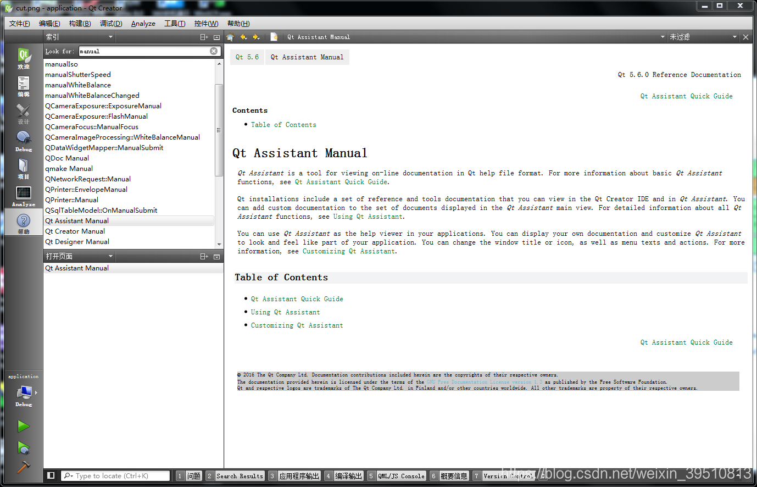757x487 pixels.
Task: Open the Using Qt Assistant link
Action: pos(285,312)
